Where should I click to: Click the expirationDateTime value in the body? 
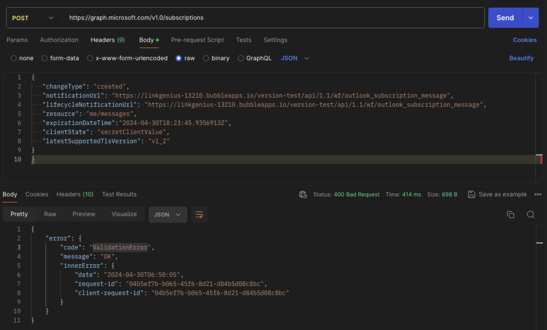pos(174,123)
